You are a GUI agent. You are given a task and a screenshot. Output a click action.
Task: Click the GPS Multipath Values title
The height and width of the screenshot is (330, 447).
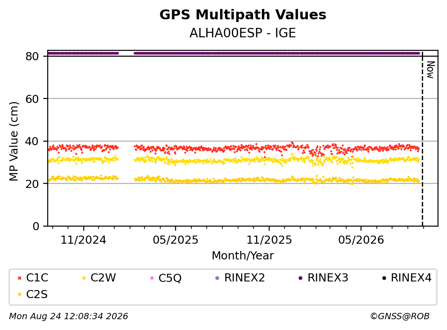pos(243,15)
